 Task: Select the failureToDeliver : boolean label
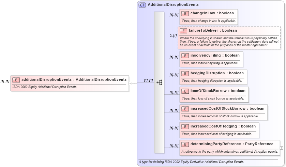pos(213,30)
